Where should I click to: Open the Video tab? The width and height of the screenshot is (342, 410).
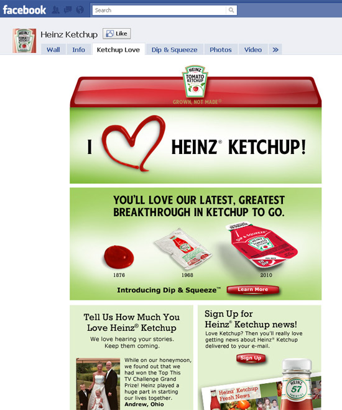click(253, 49)
